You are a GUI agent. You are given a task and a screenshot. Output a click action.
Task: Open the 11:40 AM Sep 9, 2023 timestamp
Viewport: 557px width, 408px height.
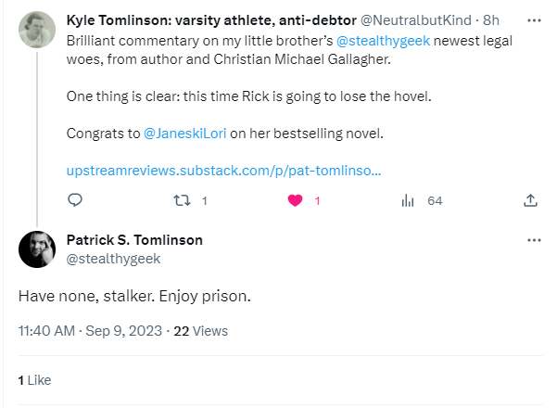tap(91, 330)
